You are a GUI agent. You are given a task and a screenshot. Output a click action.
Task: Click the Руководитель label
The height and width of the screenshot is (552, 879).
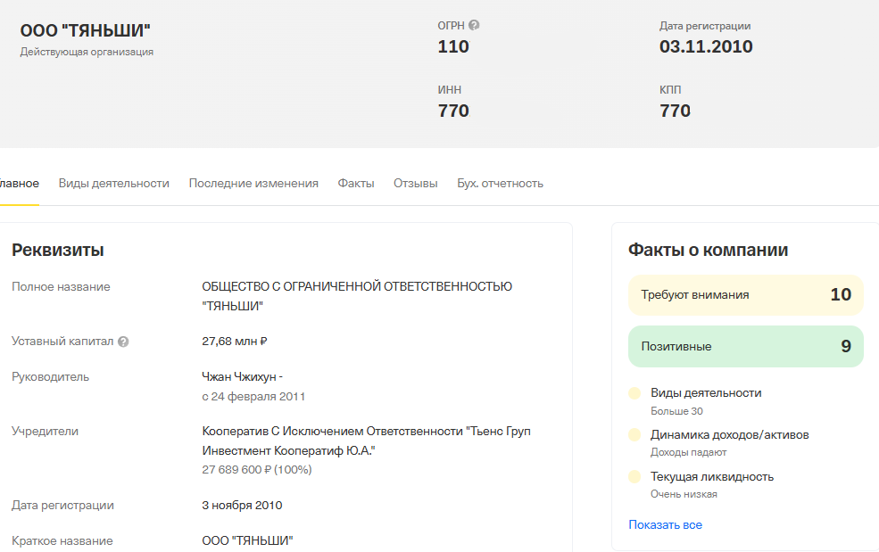[x=51, y=377]
